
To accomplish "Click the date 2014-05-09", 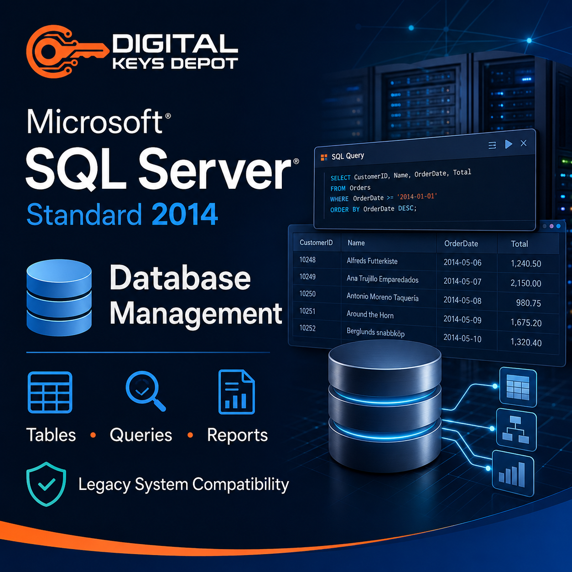I will point(463,320).
